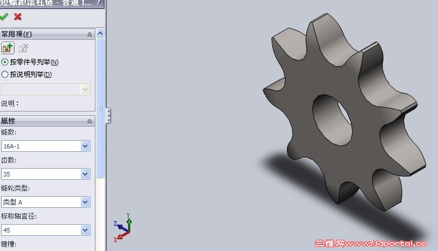438x251 pixels.
Task: Click the help question mark in title
Action: (x=98, y=3)
